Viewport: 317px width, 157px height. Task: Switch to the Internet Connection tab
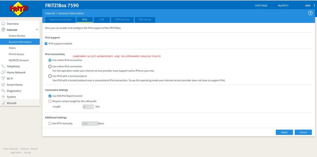click(60, 20)
